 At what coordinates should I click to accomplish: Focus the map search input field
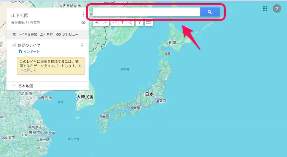tap(147, 12)
